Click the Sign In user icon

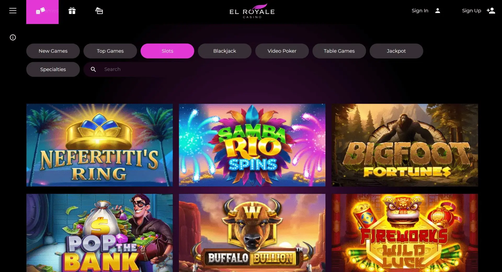point(438,11)
